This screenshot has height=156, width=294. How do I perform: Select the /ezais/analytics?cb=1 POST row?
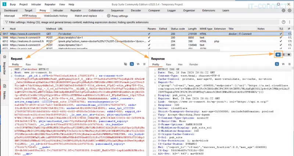point(146,38)
